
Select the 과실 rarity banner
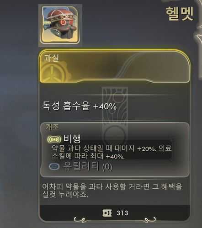click(115, 66)
